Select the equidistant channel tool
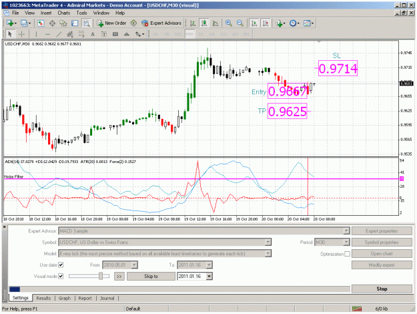 (x=70, y=34)
